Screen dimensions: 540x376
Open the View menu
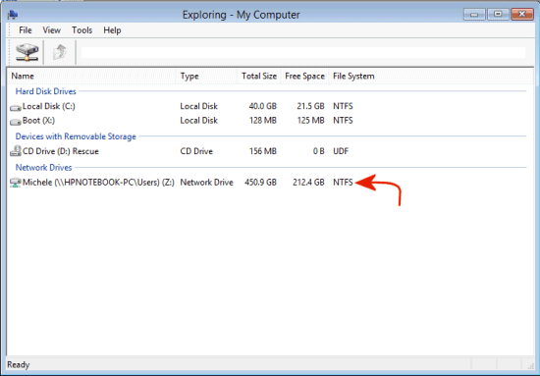tap(52, 30)
